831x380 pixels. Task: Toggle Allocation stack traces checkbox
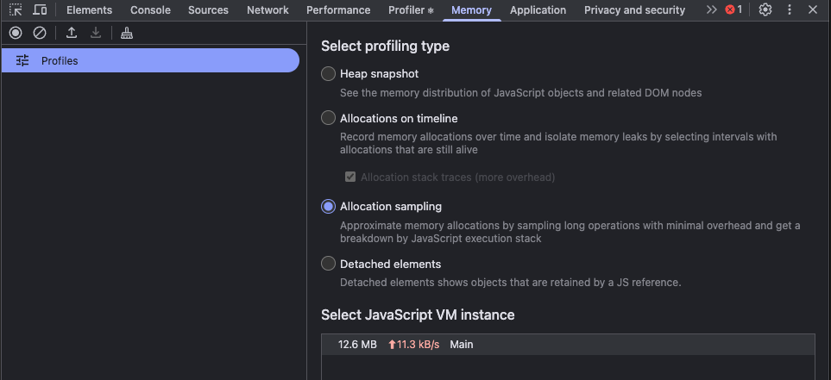(350, 178)
